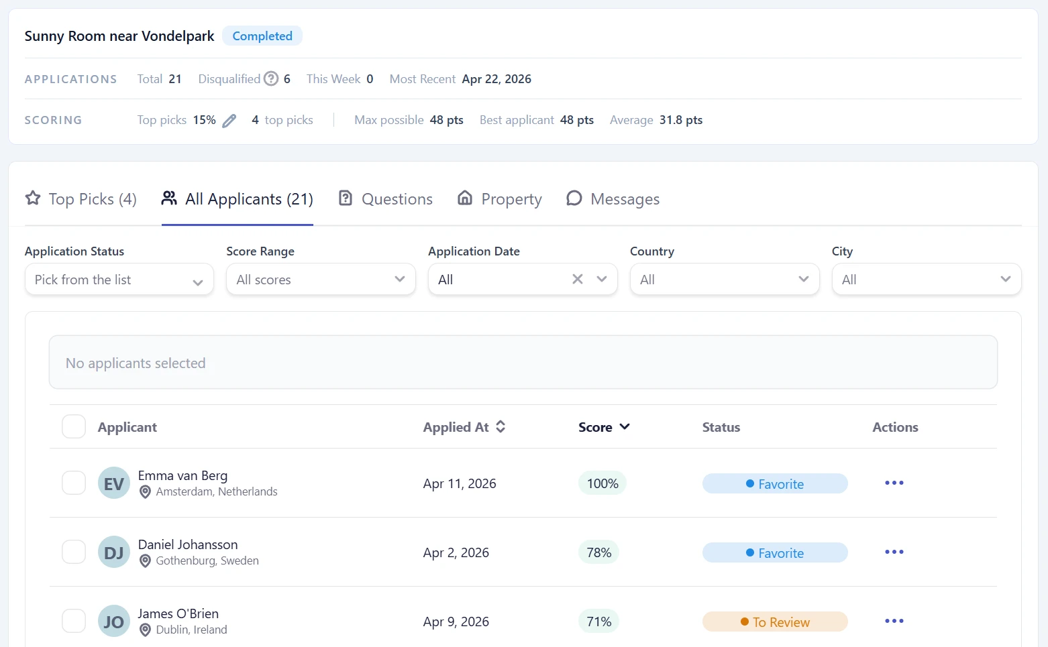The width and height of the screenshot is (1048, 647).
Task: Change Emma van Berg's Favorite status
Action: coord(775,483)
